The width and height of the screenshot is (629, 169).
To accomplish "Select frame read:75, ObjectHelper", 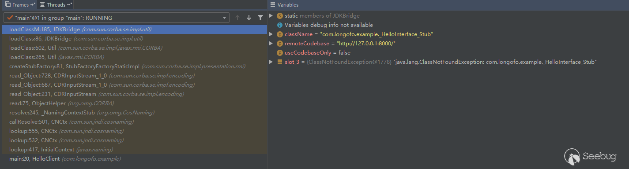I will tap(135, 103).
